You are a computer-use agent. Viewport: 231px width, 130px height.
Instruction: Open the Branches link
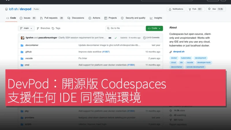point(44,28)
